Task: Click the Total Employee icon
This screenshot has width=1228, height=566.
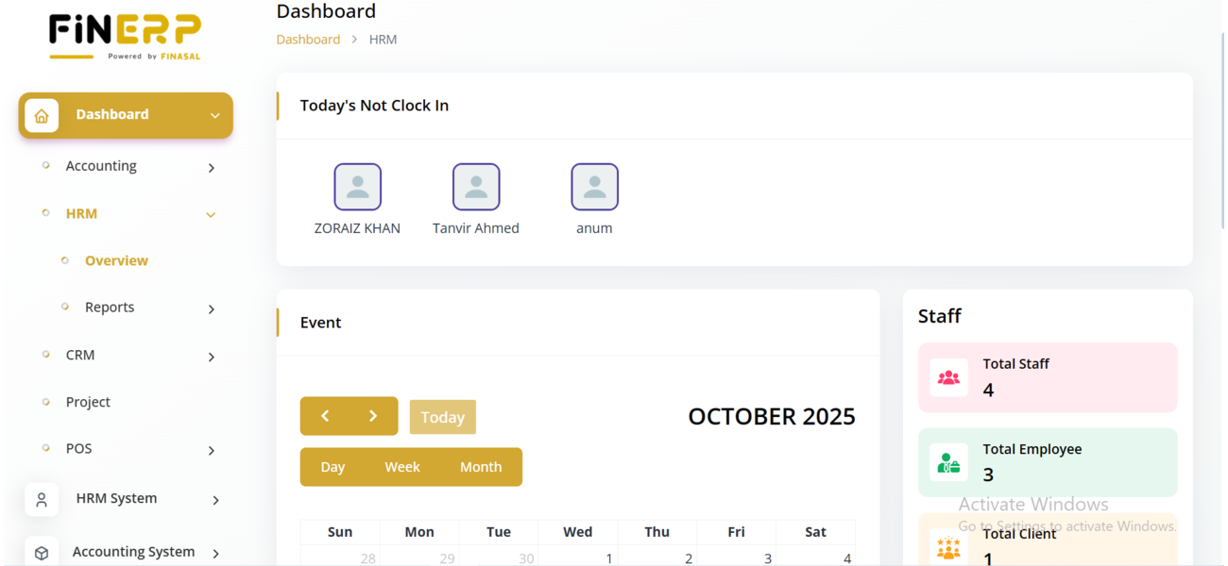Action: pos(948,463)
